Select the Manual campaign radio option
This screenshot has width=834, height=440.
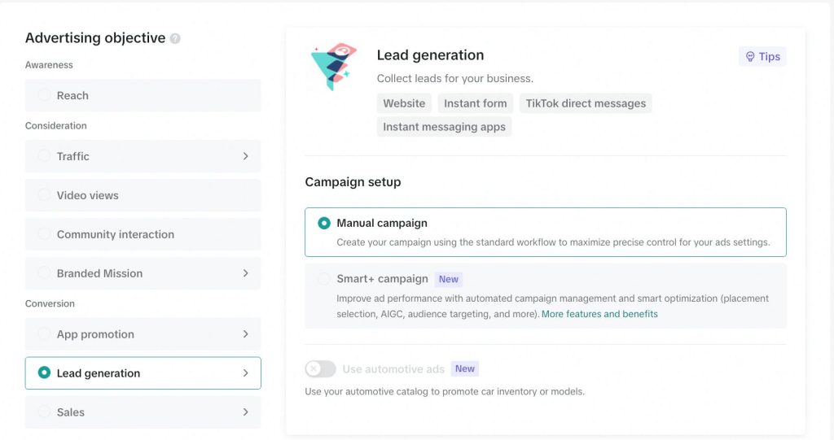click(324, 223)
